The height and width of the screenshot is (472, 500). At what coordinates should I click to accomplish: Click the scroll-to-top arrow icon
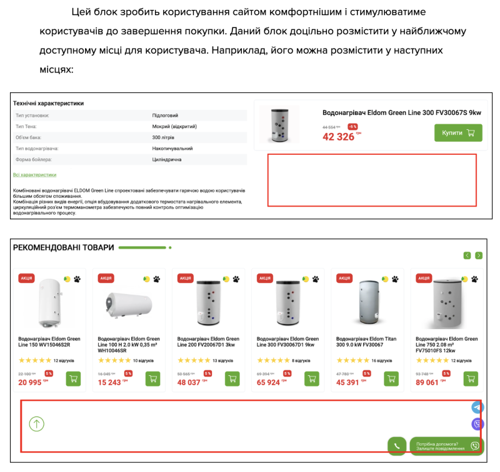coord(37,424)
